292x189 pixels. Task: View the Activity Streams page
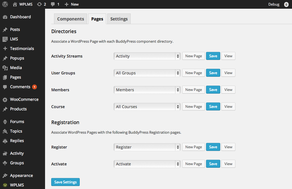(x=228, y=56)
